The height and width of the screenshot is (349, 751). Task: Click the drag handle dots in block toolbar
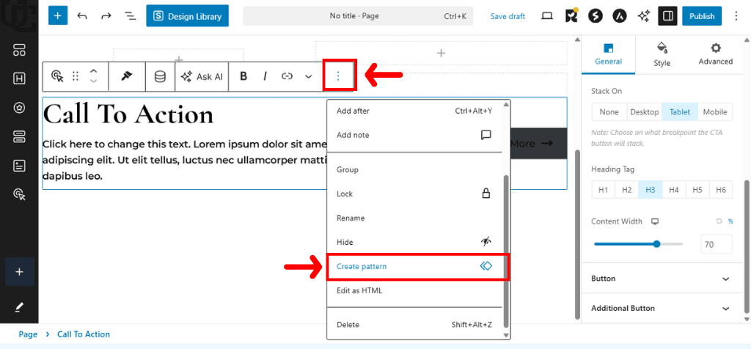(x=76, y=76)
